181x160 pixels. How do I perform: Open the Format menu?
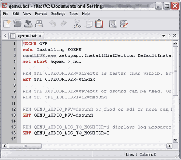pyautogui.click(x=41, y=14)
